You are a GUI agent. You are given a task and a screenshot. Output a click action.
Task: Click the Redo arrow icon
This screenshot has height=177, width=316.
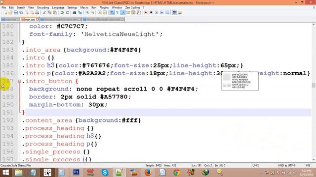[67, 13]
